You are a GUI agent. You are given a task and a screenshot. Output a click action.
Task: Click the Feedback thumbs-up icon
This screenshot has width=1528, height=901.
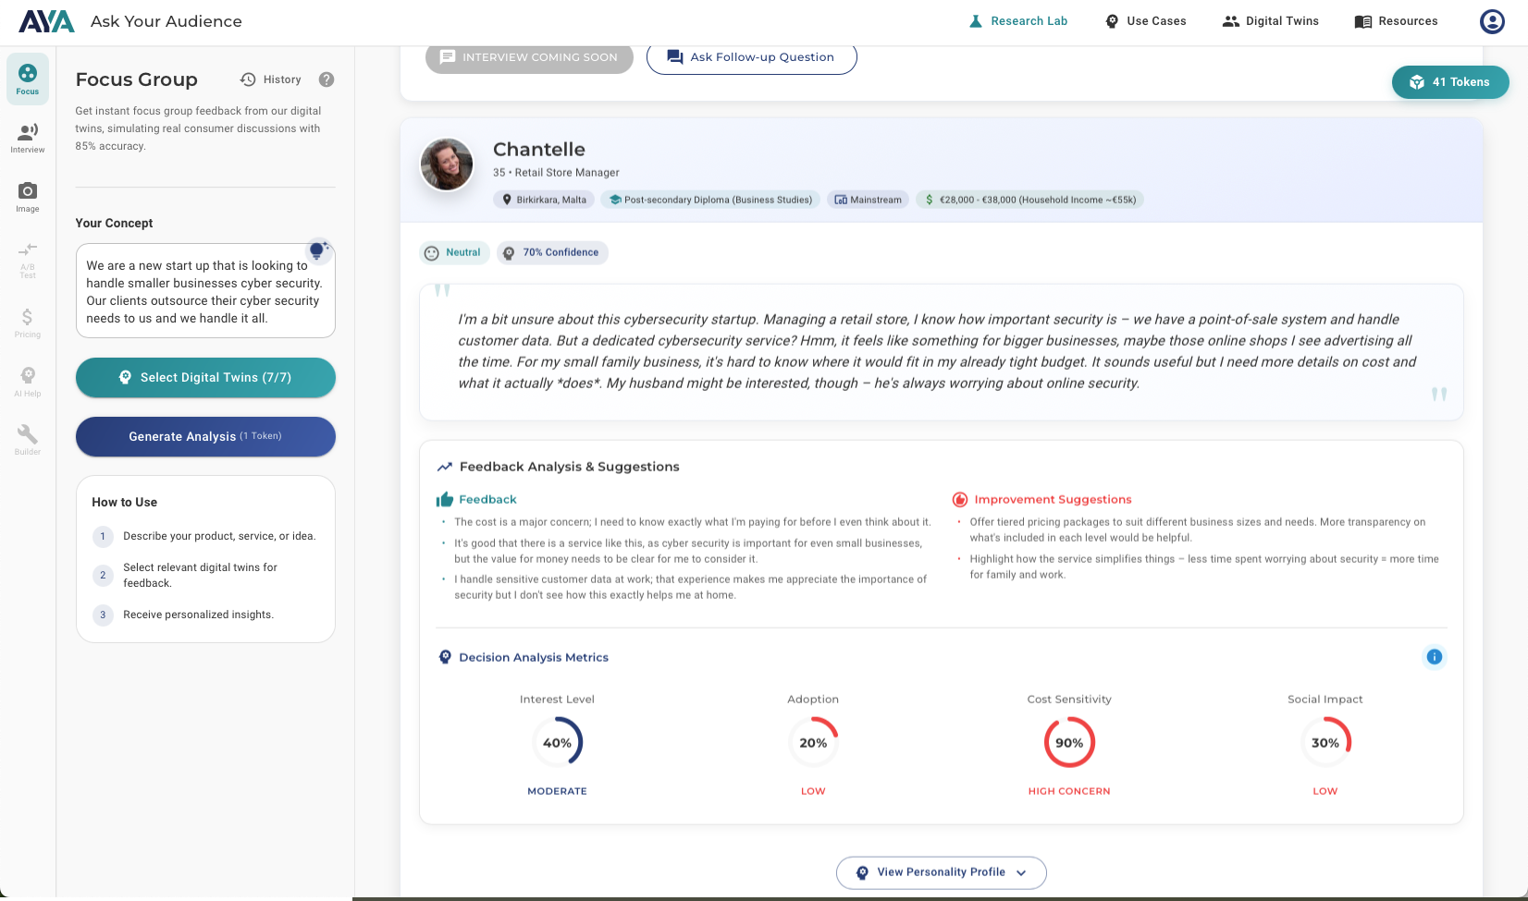tap(445, 500)
